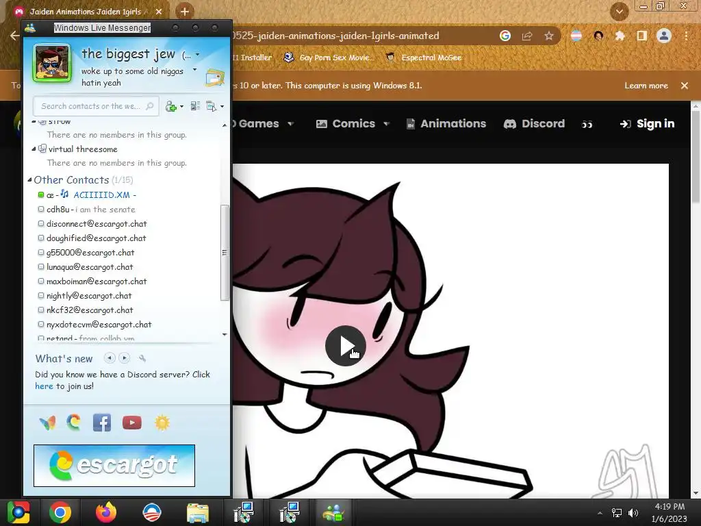The image size is (701, 526).
Task: Open the mail inbox icon in Messenger
Action: pos(215,78)
